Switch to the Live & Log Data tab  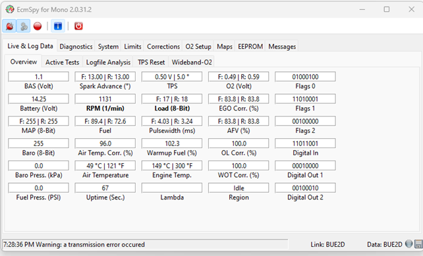click(x=30, y=46)
